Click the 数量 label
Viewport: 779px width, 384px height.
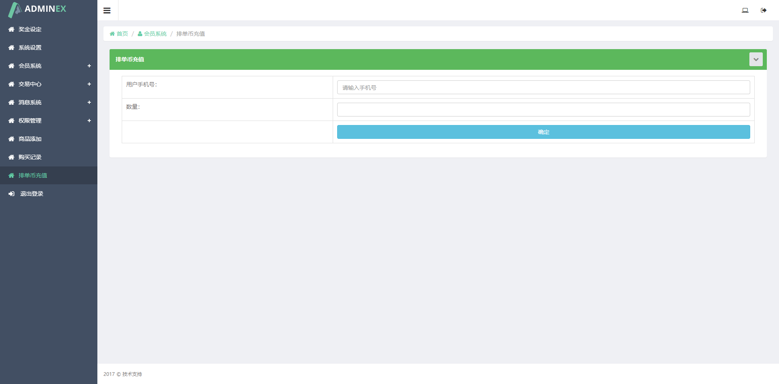pos(133,107)
